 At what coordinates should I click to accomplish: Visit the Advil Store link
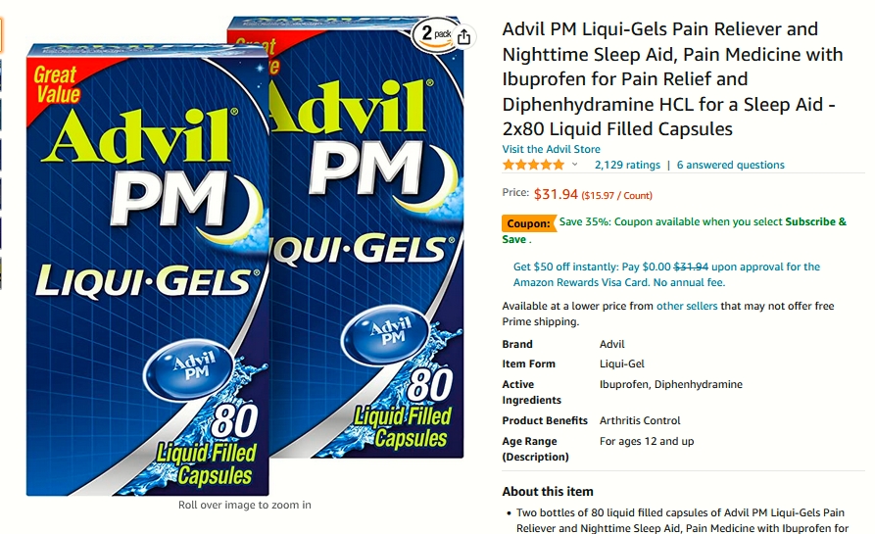click(552, 149)
